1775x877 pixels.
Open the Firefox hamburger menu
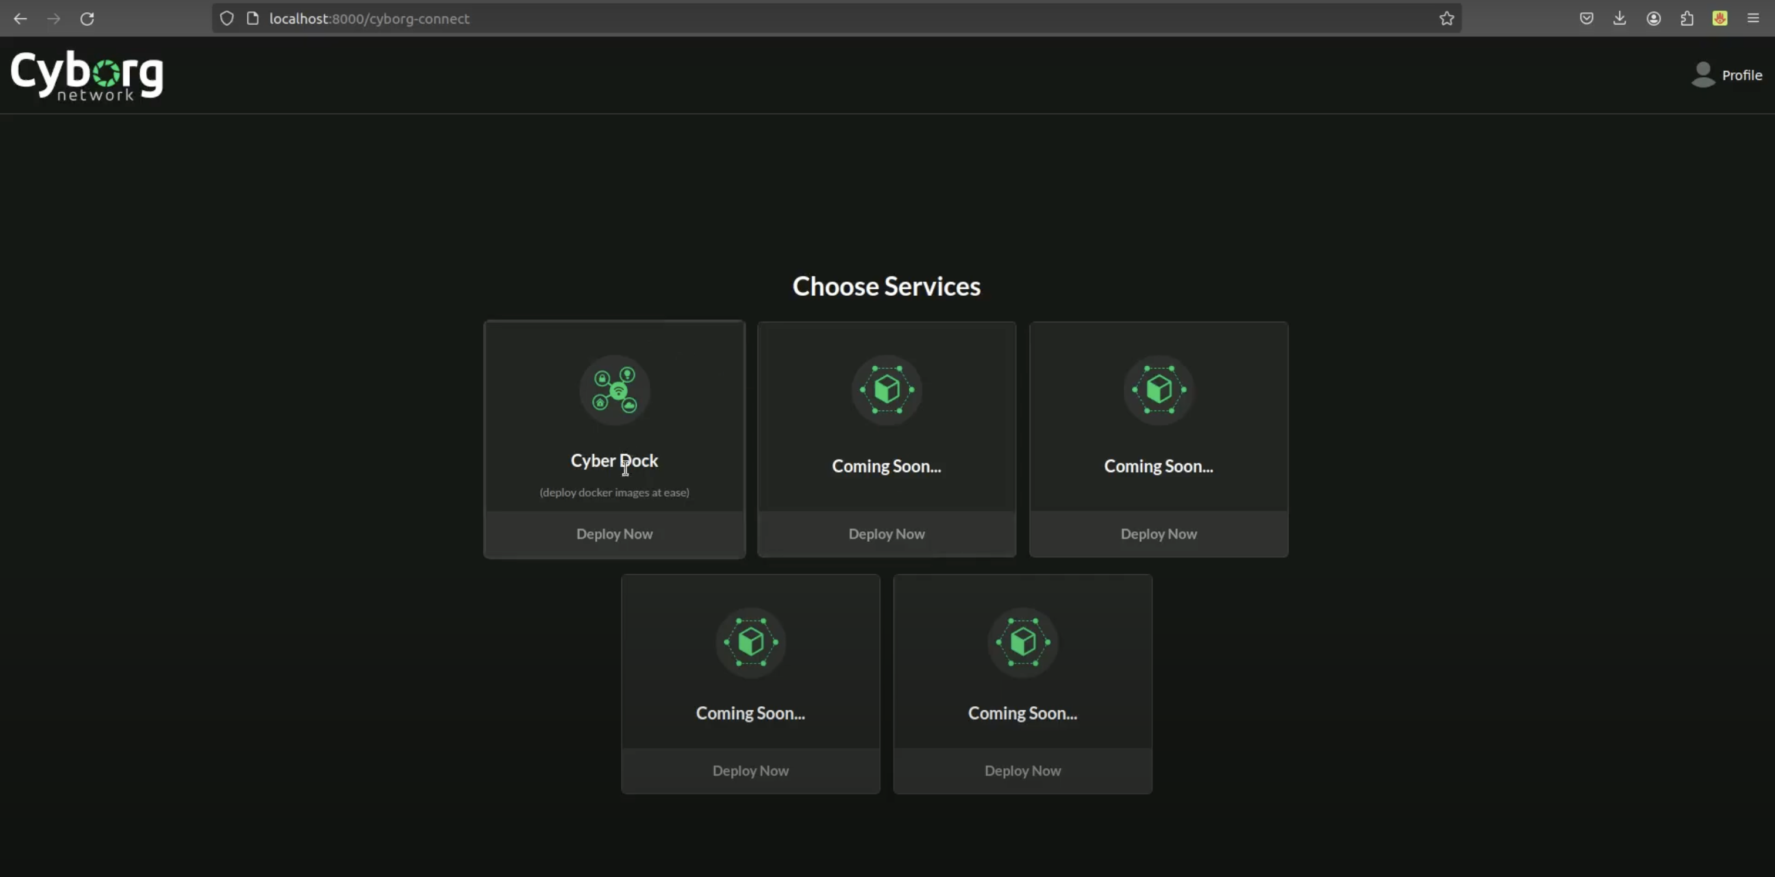pos(1753,19)
